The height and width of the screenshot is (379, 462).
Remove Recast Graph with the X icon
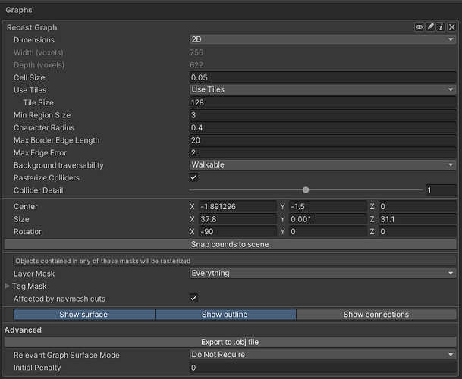451,27
